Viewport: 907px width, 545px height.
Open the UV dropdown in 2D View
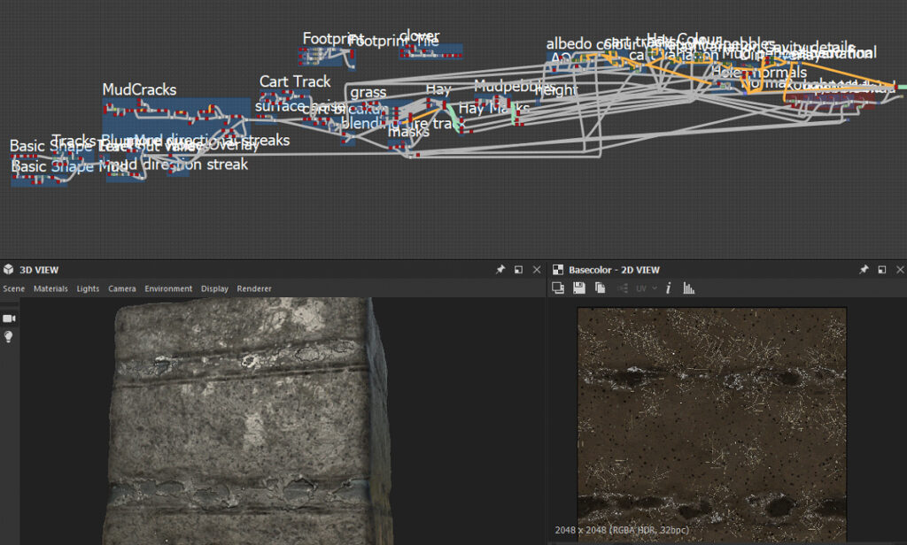tap(644, 288)
